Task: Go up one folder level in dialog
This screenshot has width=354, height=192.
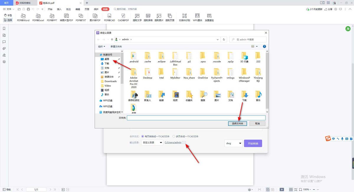Action: [x=112, y=39]
